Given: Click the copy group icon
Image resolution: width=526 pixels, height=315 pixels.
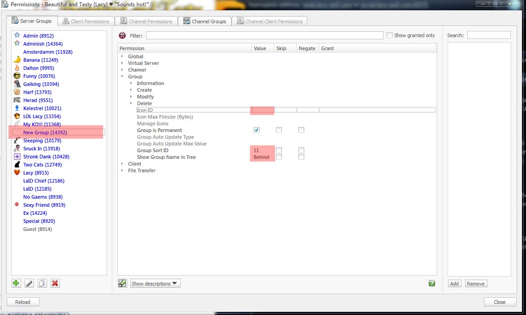Looking at the screenshot, I should [42, 283].
